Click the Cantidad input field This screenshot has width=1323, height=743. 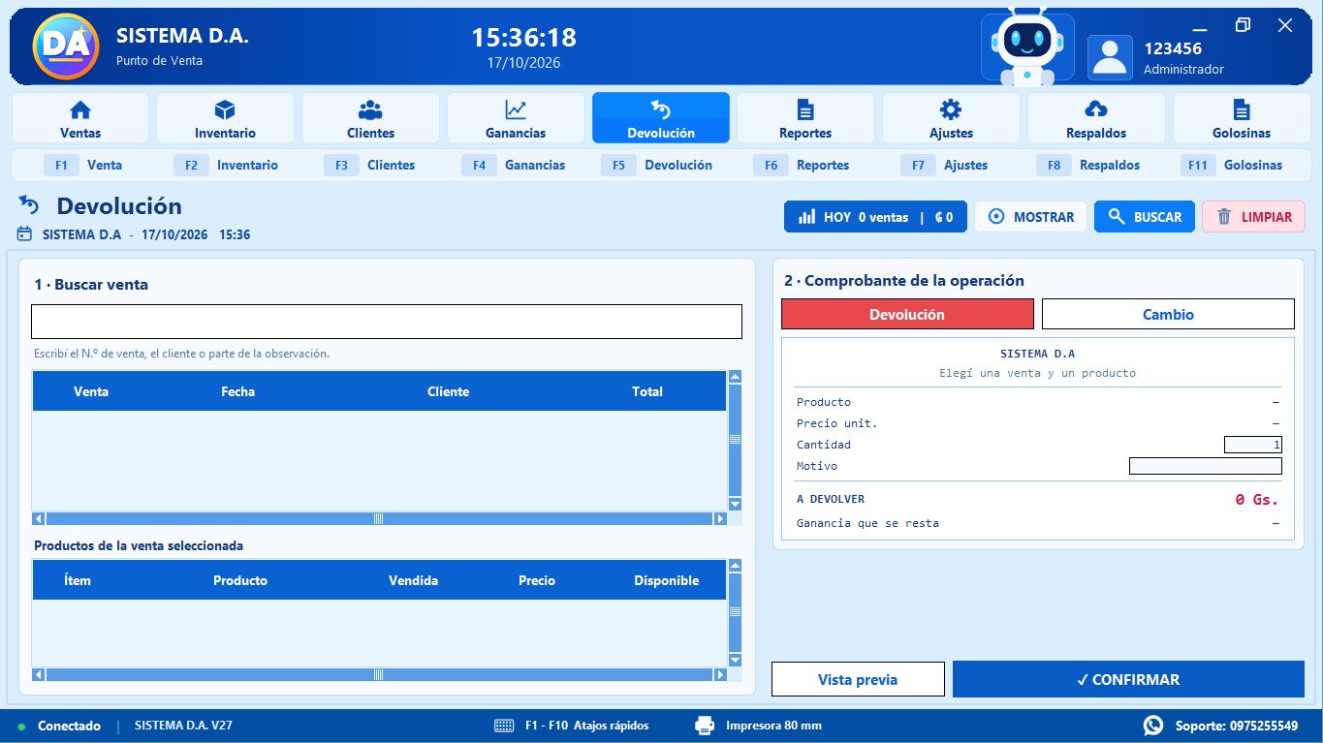click(1253, 445)
